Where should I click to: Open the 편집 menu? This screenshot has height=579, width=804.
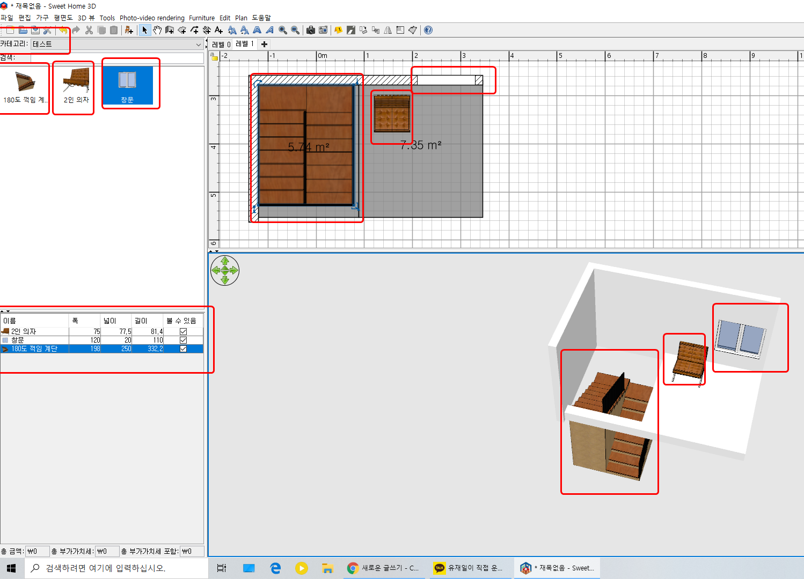pyautogui.click(x=25, y=18)
